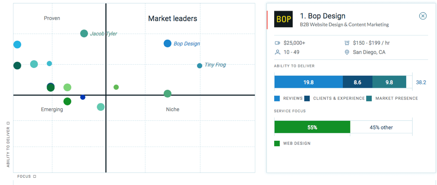Screen dimensions: 437x185
Task: Click the Niche quadrant label
Action: pos(173,109)
